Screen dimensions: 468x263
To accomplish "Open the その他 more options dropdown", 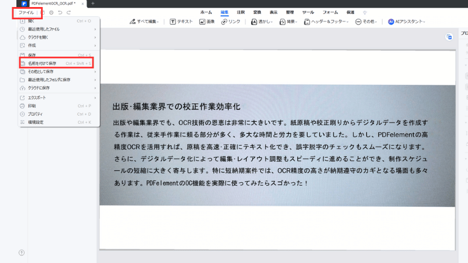I will (x=366, y=22).
